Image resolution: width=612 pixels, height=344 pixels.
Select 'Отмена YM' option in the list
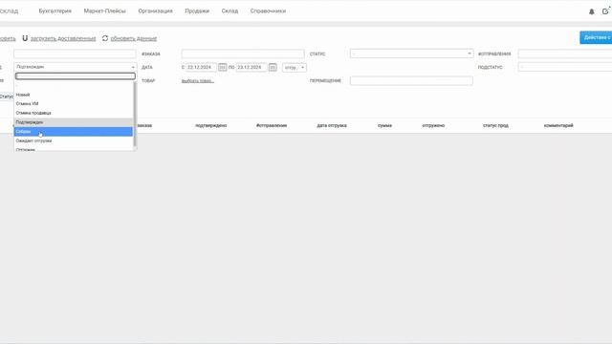click(74, 104)
